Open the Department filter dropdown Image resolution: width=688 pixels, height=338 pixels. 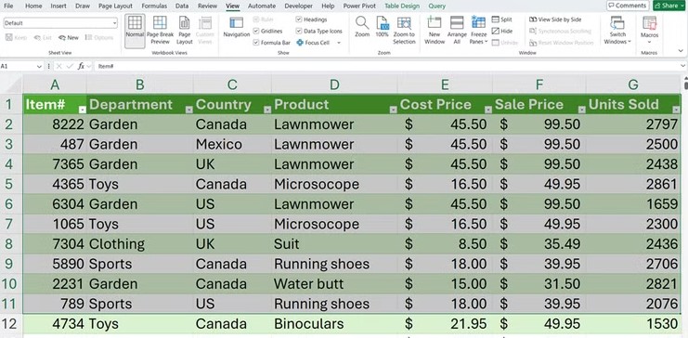(188, 110)
